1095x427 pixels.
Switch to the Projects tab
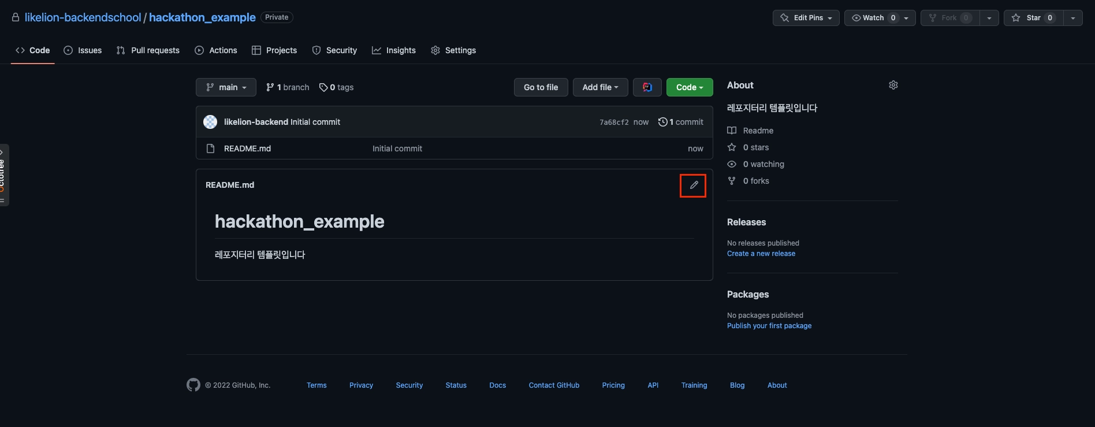274,50
